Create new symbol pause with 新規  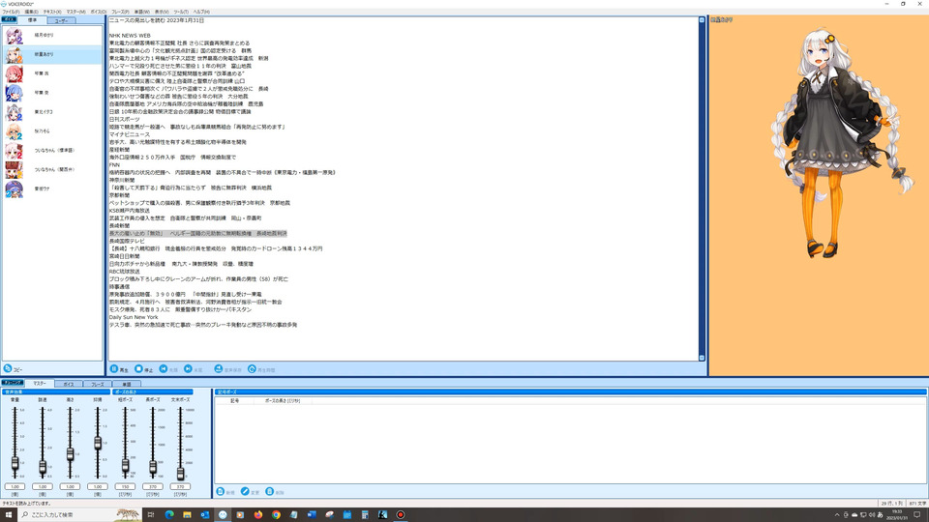click(x=225, y=492)
